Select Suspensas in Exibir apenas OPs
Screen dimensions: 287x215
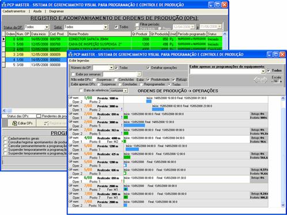99,85
